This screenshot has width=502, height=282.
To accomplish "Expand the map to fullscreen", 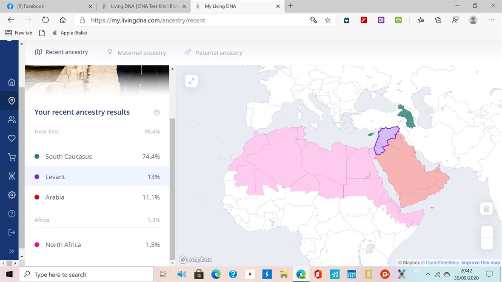I will pyautogui.click(x=191, y=81).
